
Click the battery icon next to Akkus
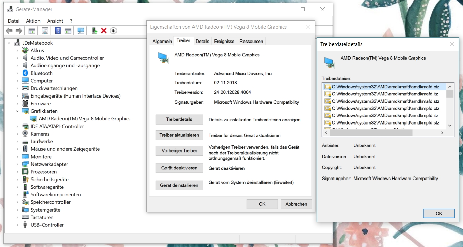pyautogui.click(x=25, y=50)
